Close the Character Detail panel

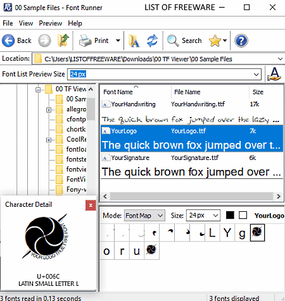91,206
